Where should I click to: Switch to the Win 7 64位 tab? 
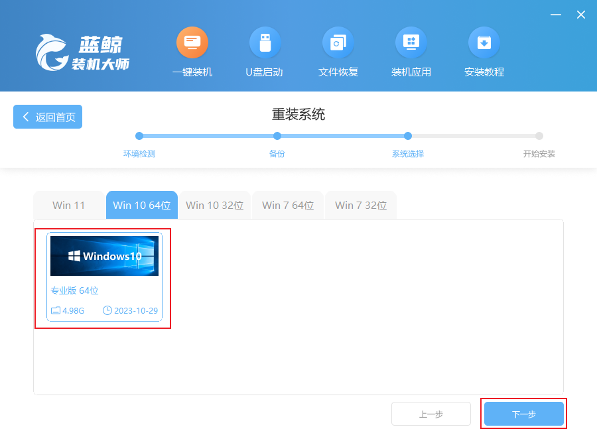tap(288, 205)
